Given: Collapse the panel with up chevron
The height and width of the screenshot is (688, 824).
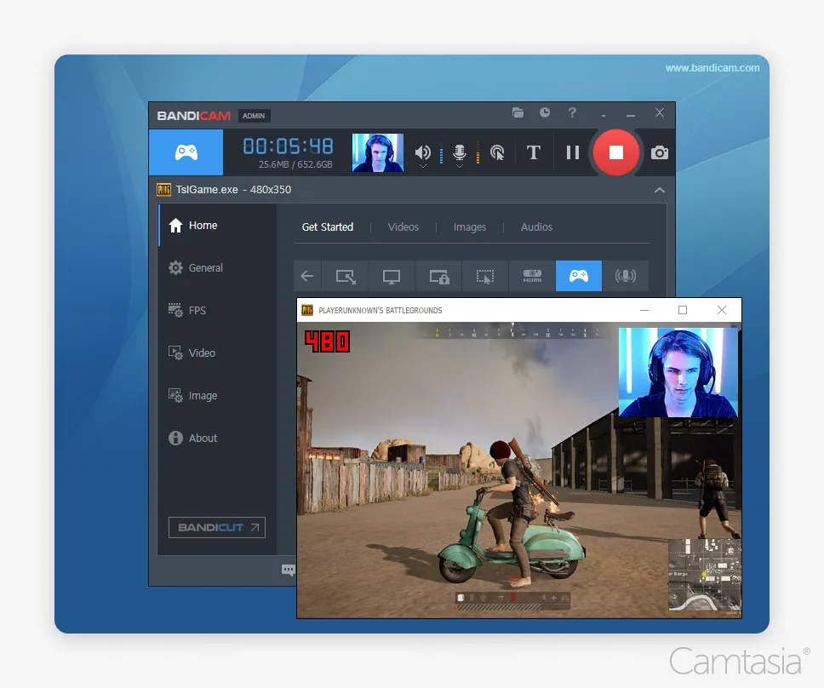Looking at the screenshot, I should [x=660, y=190].
